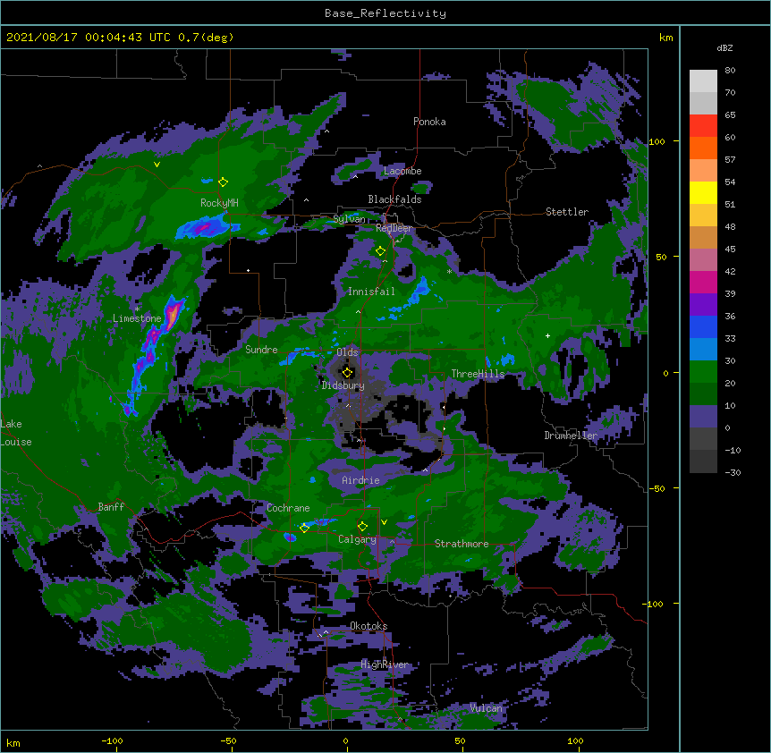Click the Limestone label
771x753 pixels.
[137, 318]
